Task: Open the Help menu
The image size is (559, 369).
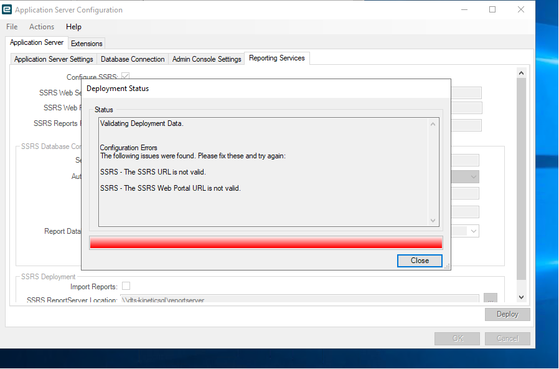Action: coord(73,27)
